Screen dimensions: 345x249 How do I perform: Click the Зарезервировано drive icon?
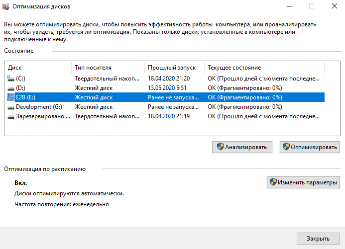click(10, 116)
